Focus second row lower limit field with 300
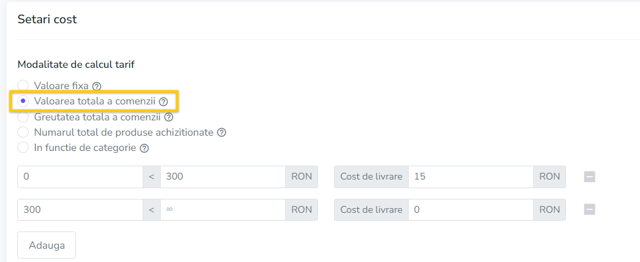The height and width of the screenshot is (262, 640). (x=81, y=209)
